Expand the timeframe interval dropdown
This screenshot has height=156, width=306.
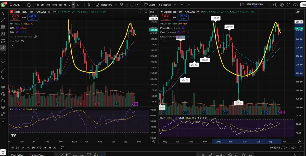82,5
